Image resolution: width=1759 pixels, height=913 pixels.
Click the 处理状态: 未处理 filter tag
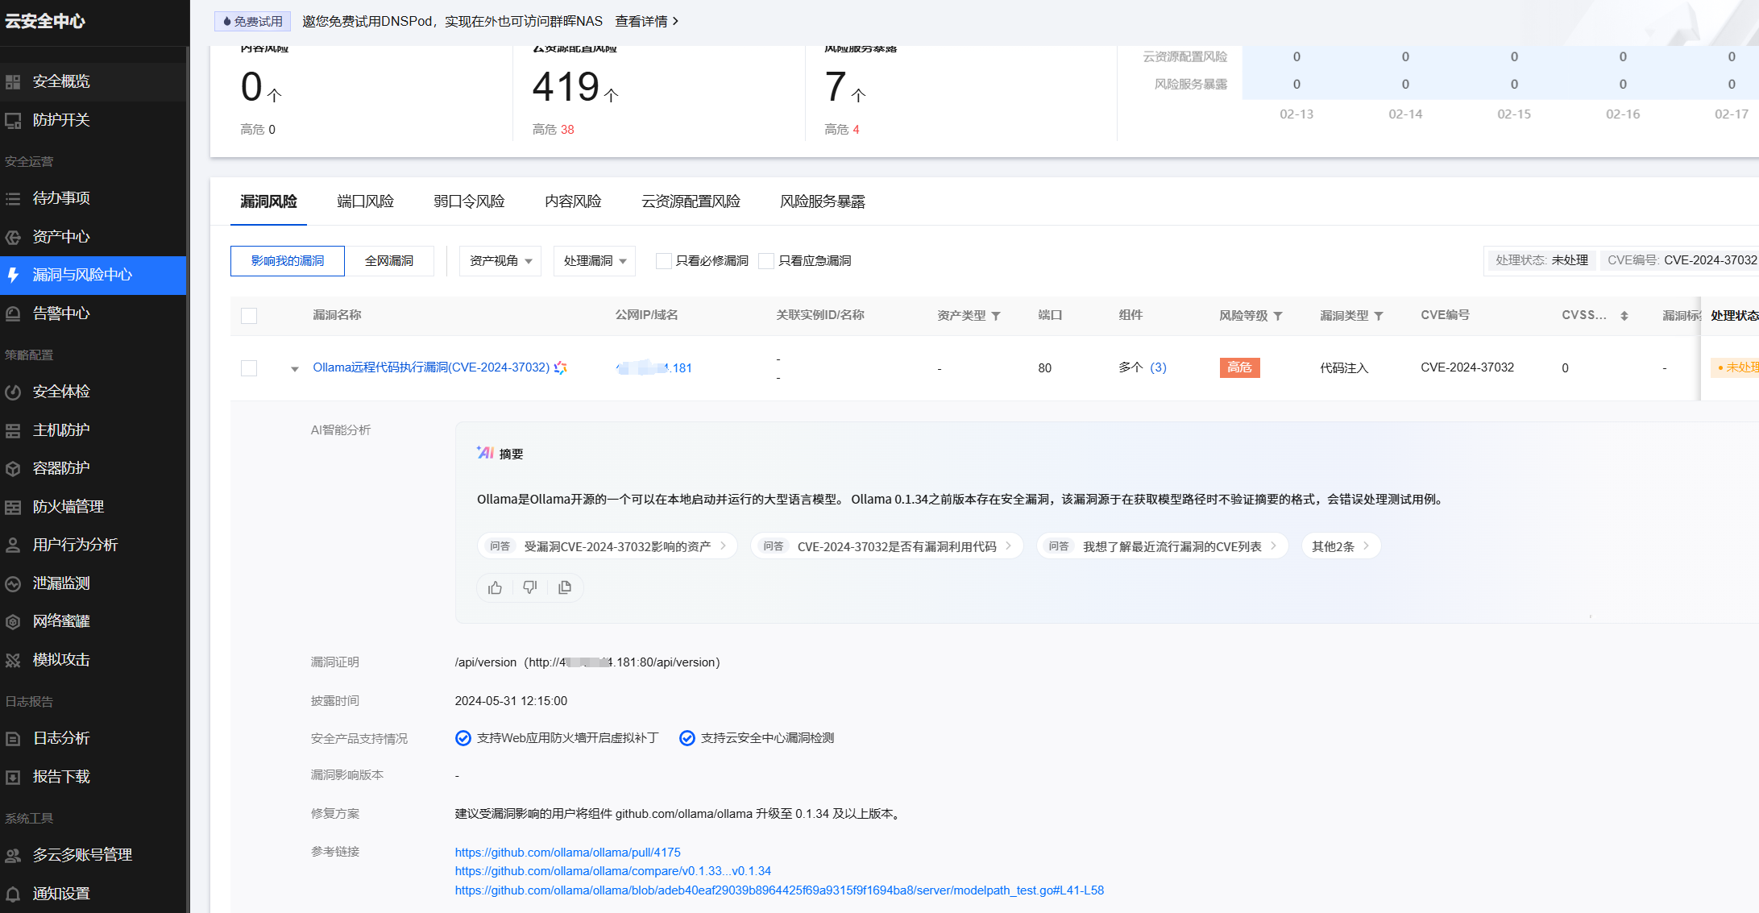[1542, 260]
